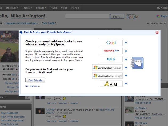Click the colorful Page icon at top right
Viewport: 168px width, 126px height.
pos(158,16)
